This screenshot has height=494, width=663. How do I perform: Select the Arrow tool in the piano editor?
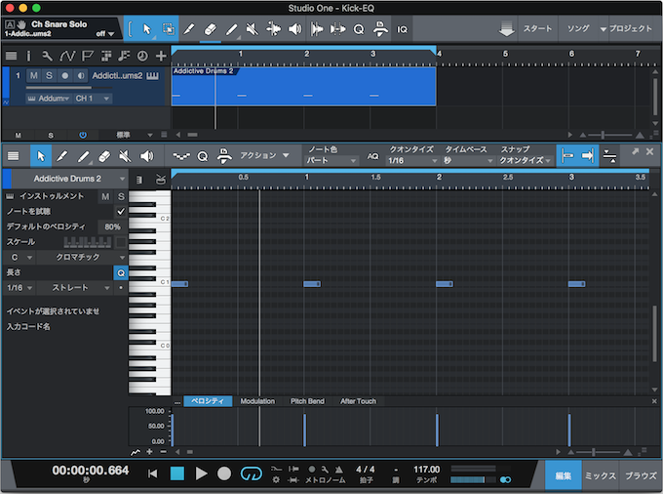tap(41, 156)
